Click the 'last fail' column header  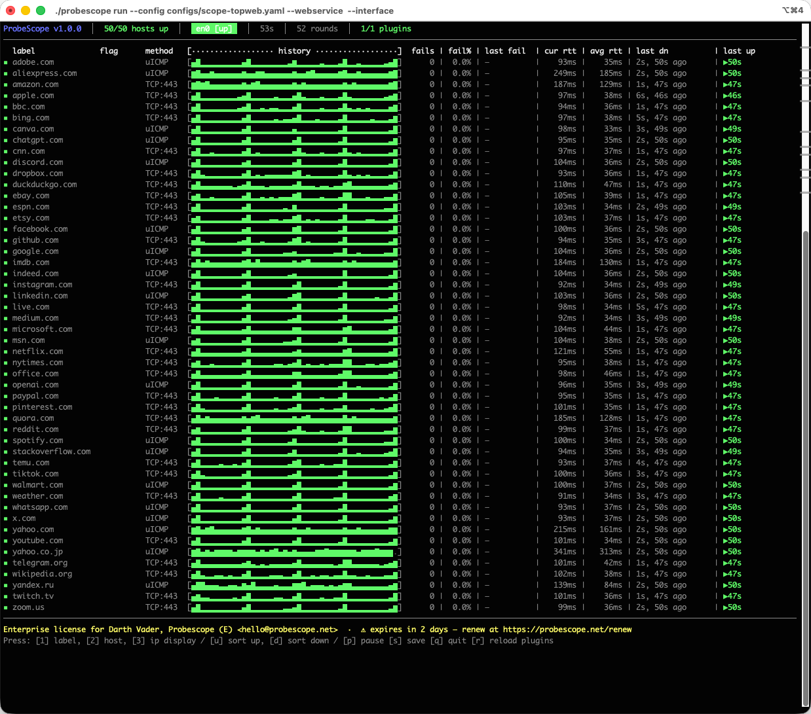505,51
